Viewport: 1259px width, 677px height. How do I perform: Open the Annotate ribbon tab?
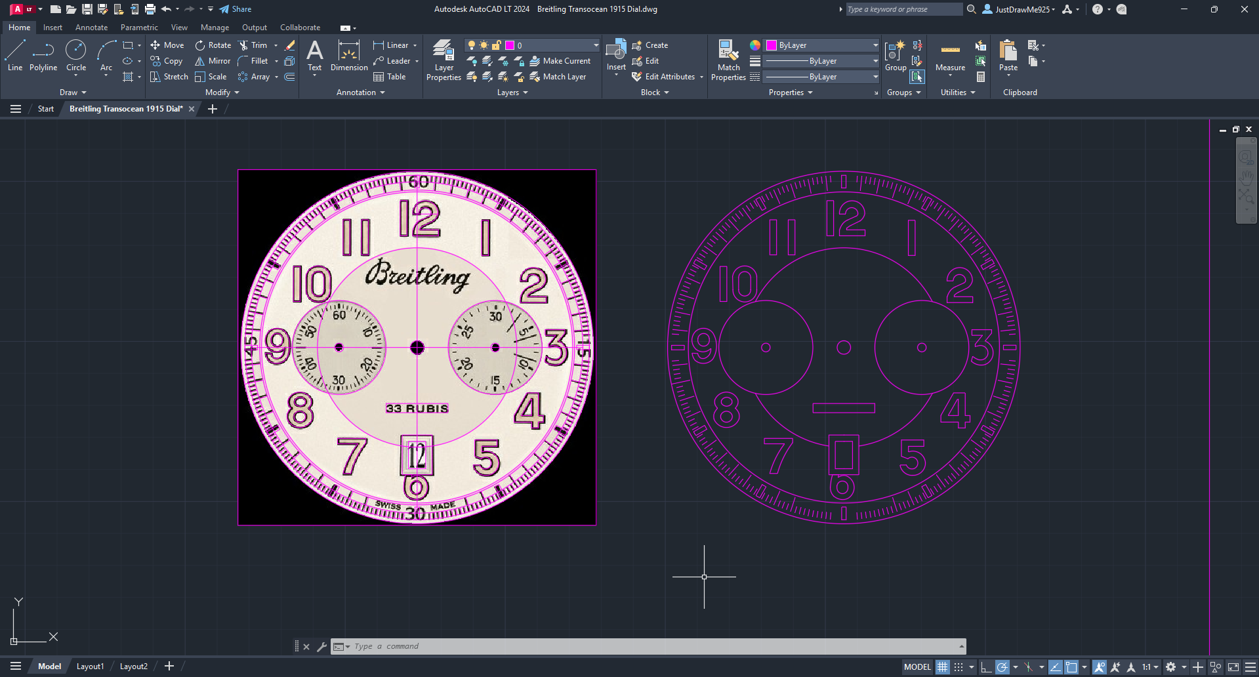pyautogui.click(x=91, y=28)
